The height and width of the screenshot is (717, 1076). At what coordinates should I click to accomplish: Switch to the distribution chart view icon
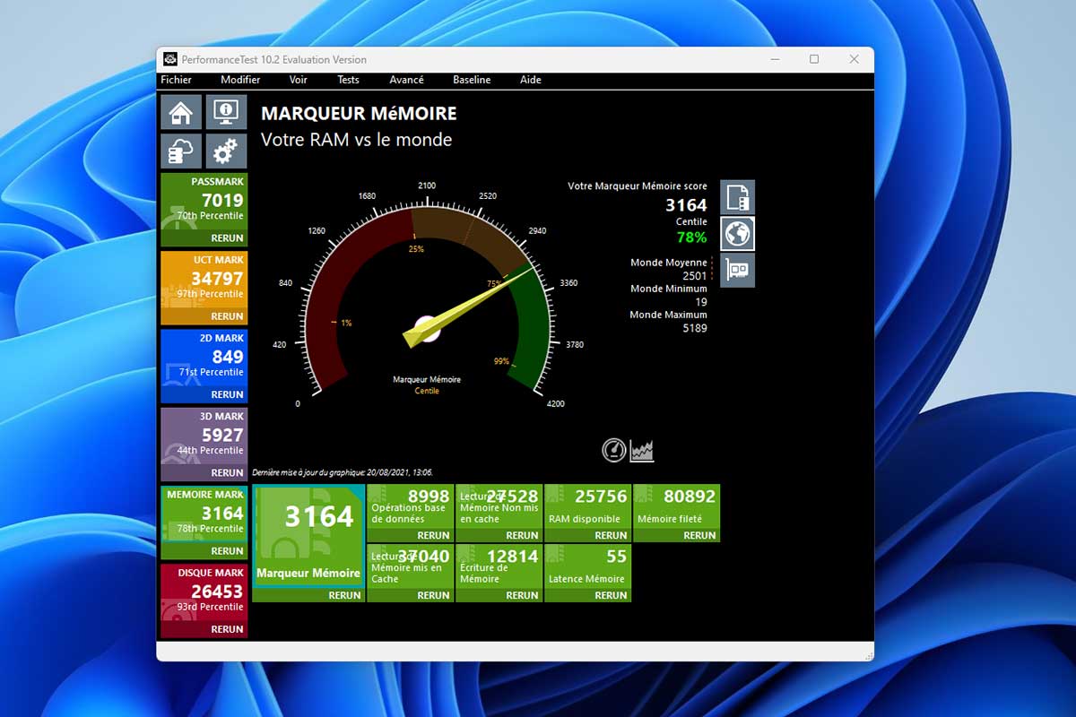[642, 450]
